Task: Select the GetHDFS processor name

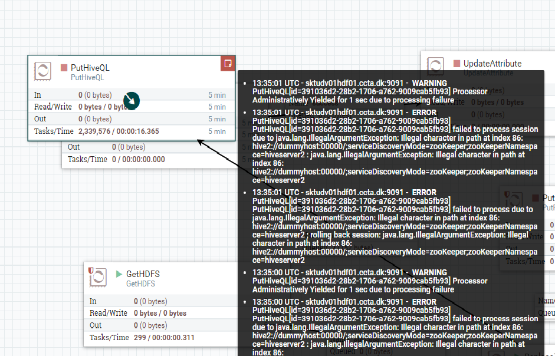Action: pos(143,274)
